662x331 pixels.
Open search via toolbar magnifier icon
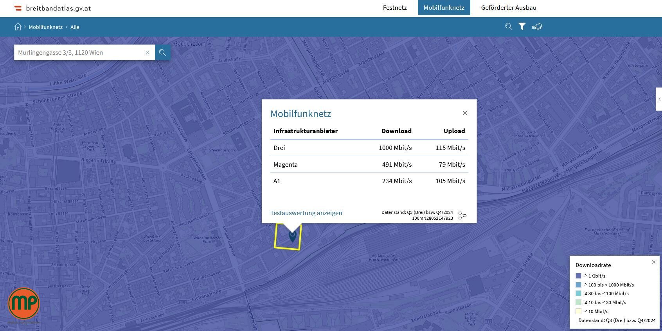pos(509,27)
